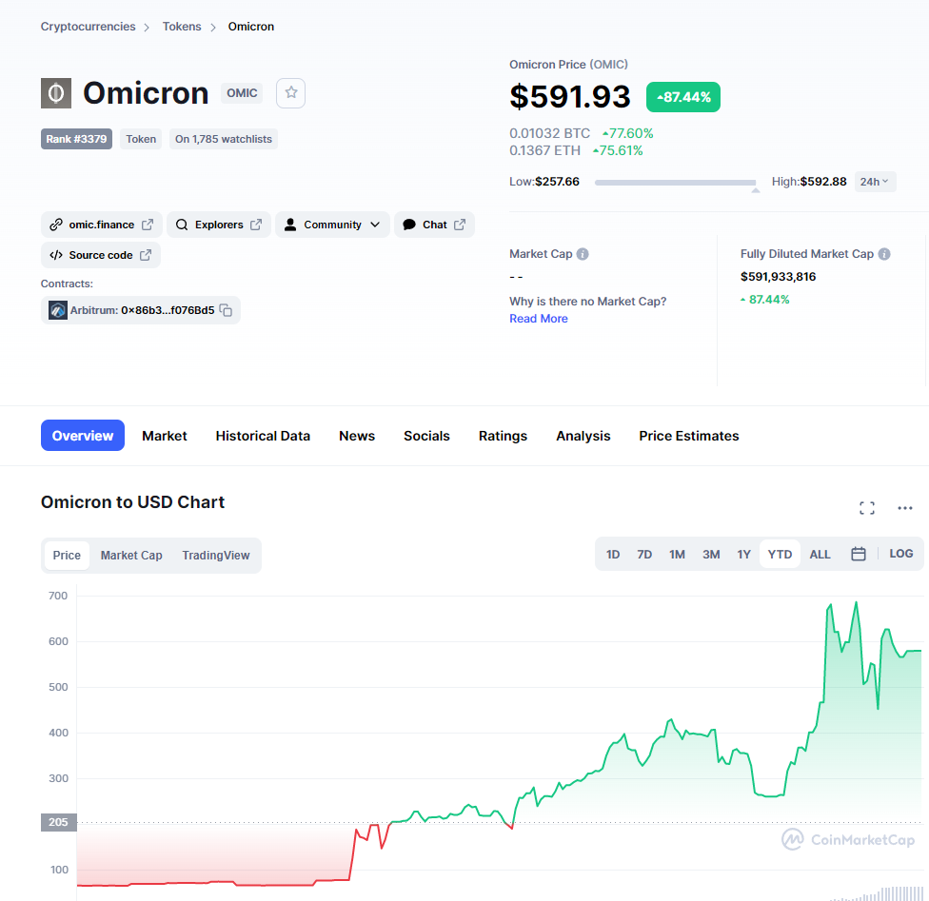The width and height of the screenshot is (929, 901).
Task: Go to Cryptocurrencies via the breadcrumb
Action: [x=87, y=26]
